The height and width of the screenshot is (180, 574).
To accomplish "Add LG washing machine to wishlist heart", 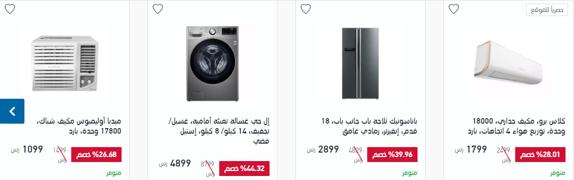I will 158,9.
